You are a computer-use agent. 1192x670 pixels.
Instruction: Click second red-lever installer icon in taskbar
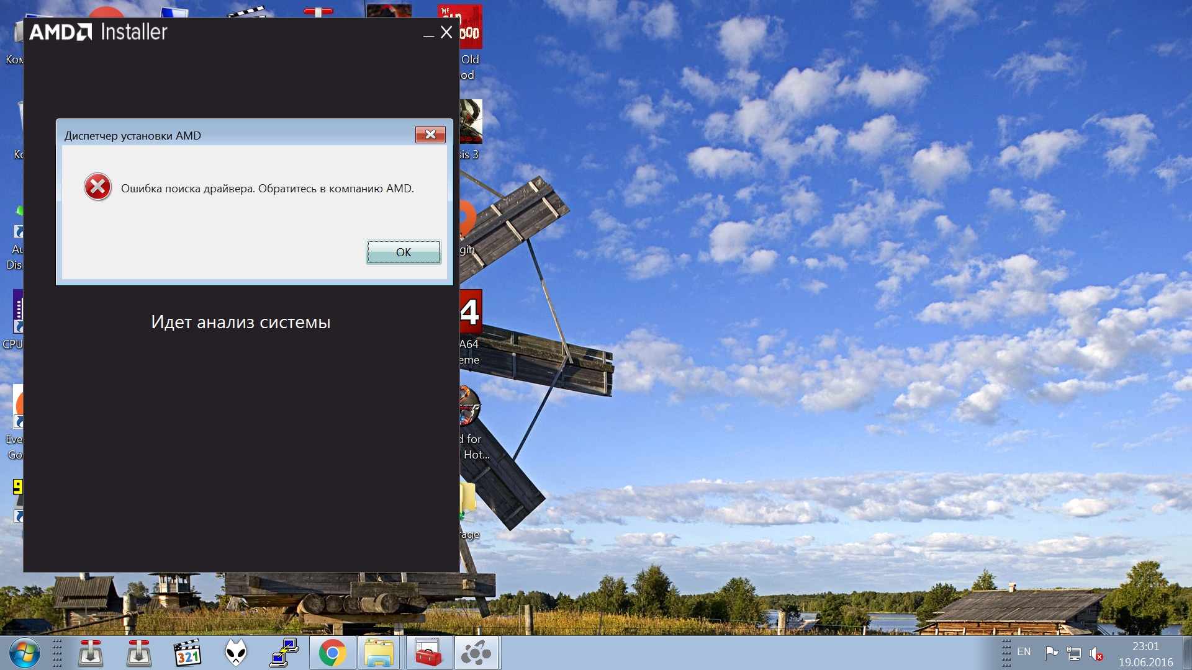[138, 653]
